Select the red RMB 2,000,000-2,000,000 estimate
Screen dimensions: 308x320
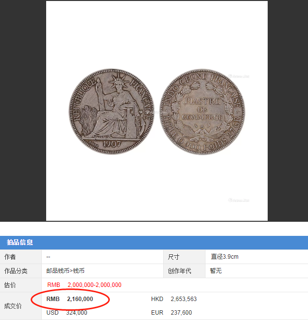coord(84,285)
